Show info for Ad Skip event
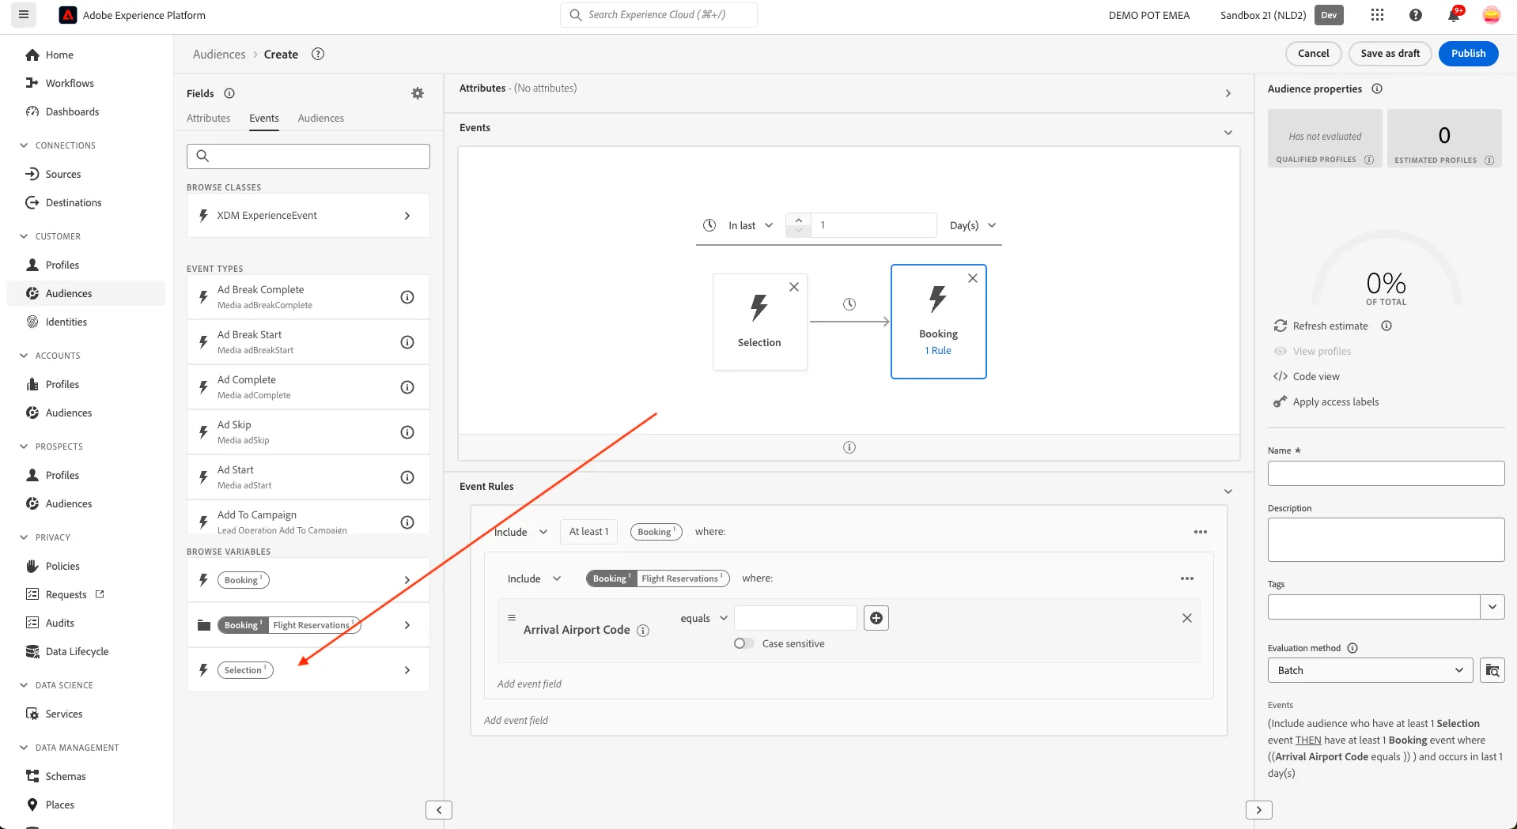Screen dimensions: 1517x829 tap(407, 432)
